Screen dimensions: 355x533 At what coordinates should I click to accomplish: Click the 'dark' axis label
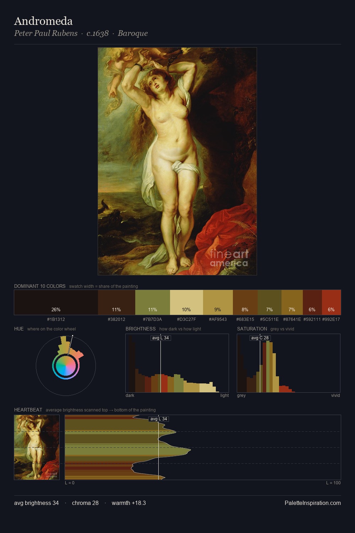pos(130,395)
